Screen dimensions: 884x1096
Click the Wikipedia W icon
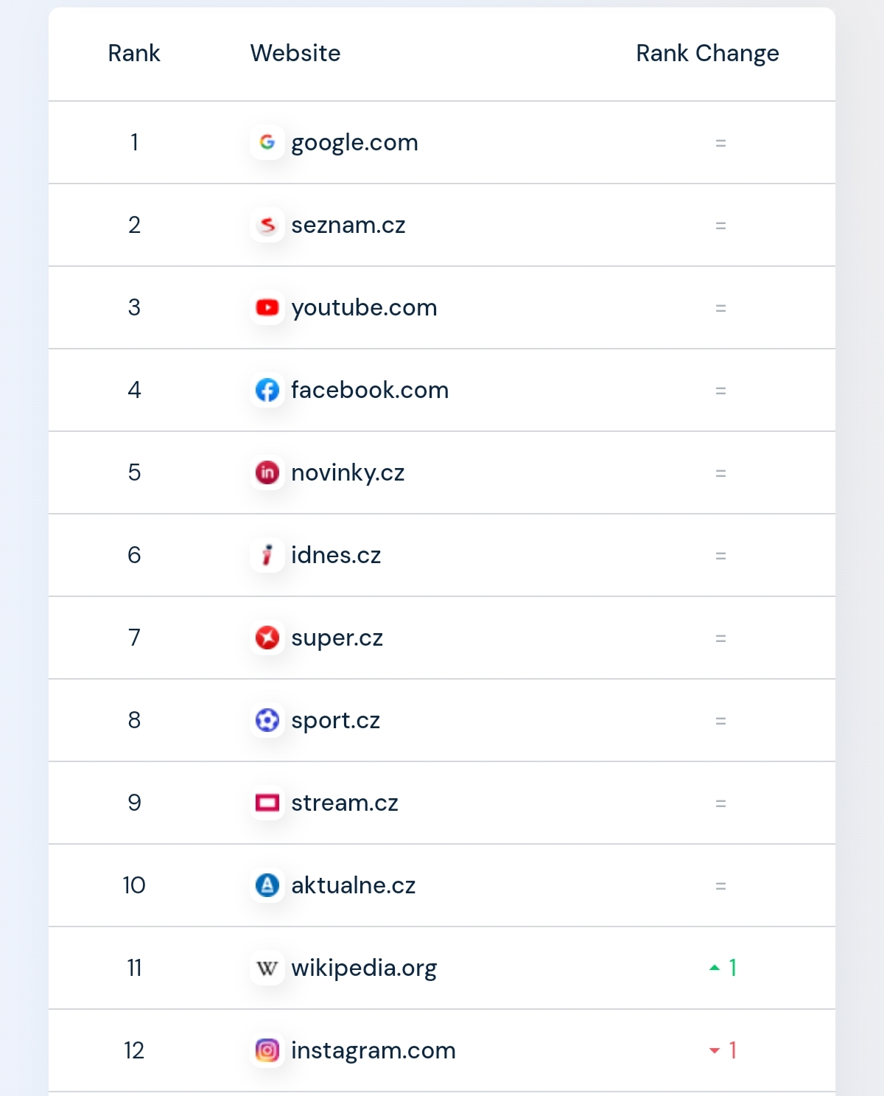pos(267,968)
